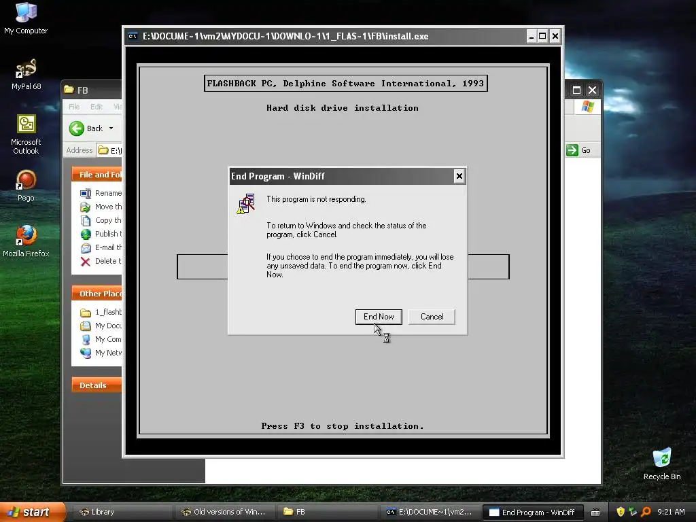Screen dimensions: 696x522
Task: Click the security shield tray icon
Action: point(621,512)
